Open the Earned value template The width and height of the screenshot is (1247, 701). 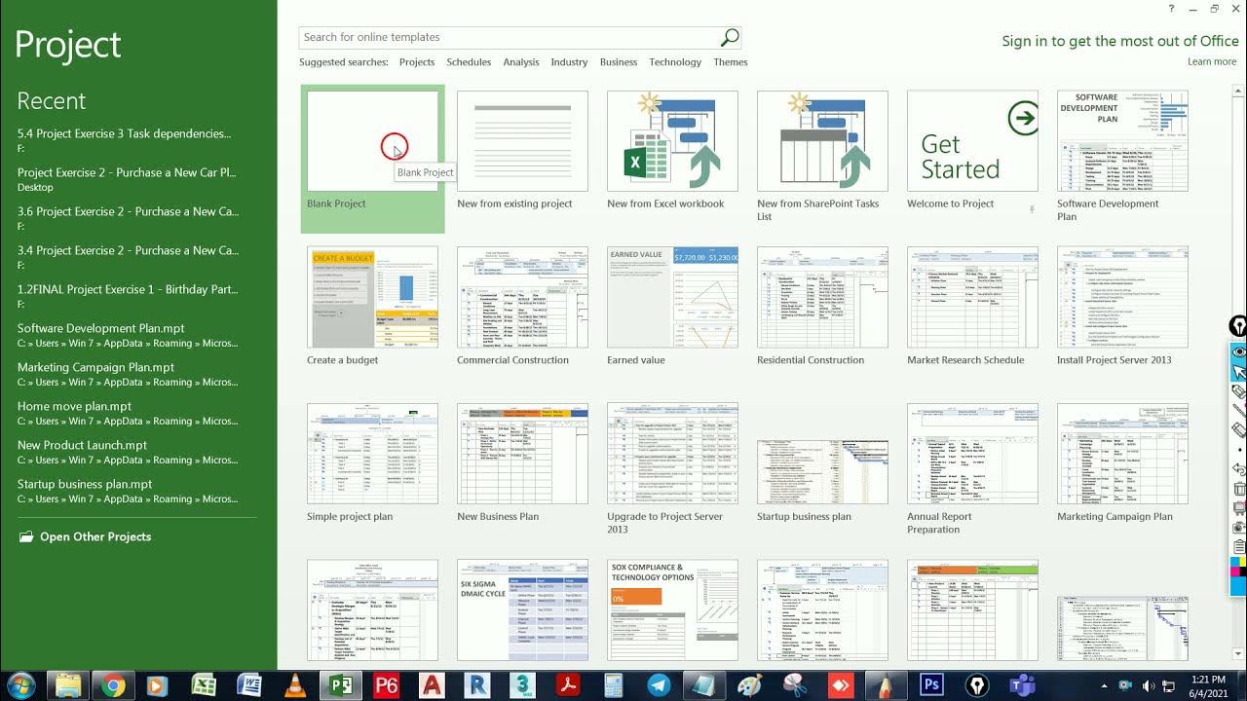coord(672,307)
